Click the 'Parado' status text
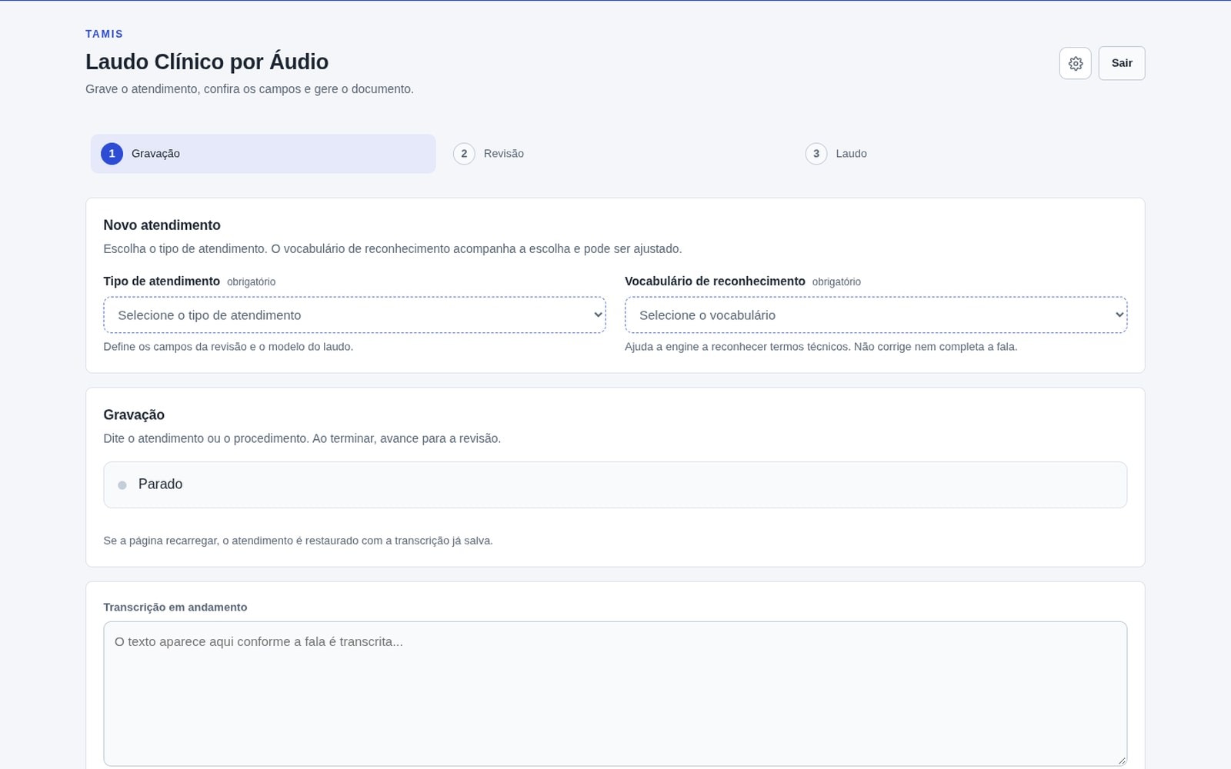1231x769 pixels. coord(160,484)
